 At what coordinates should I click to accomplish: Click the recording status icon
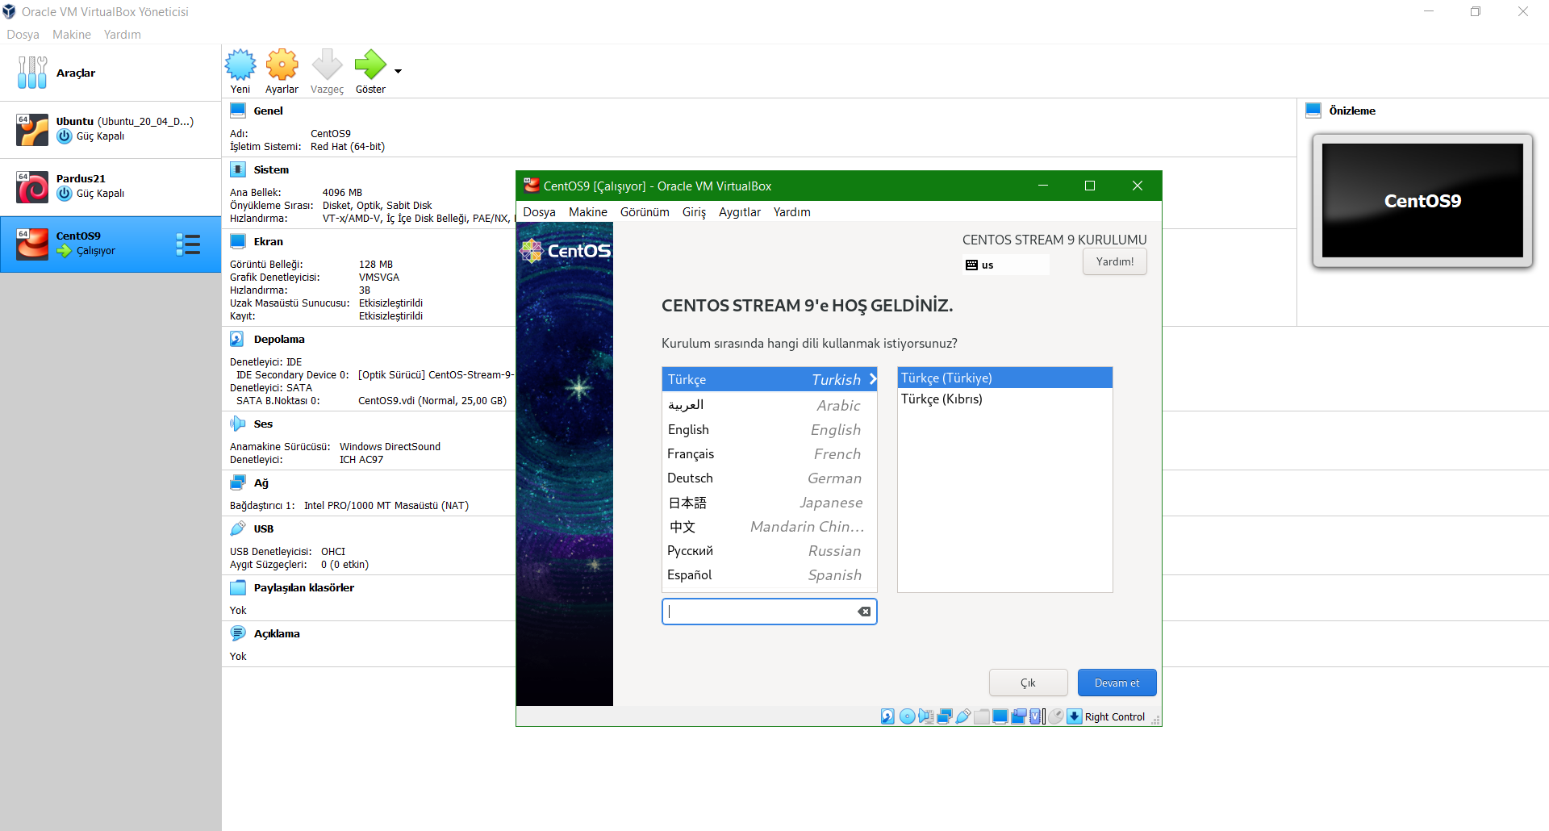(x=1019, y=716)
